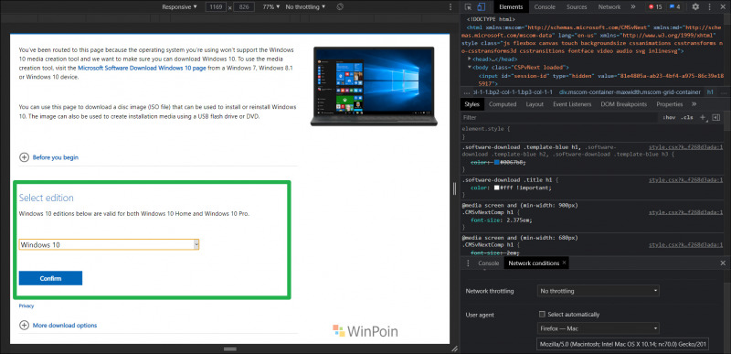Select the DOM Breakpoints tab
The width and height of the screenshot is (731, 354).
point(624,104)
